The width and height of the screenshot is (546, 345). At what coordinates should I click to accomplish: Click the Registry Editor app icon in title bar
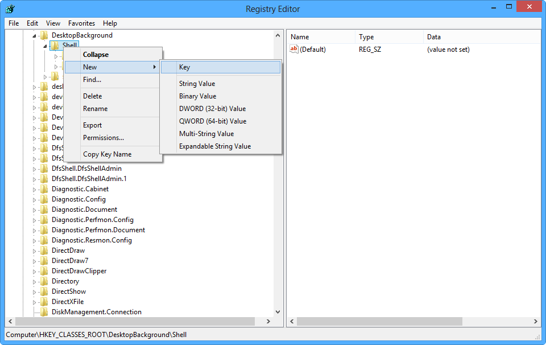[10, 9]
